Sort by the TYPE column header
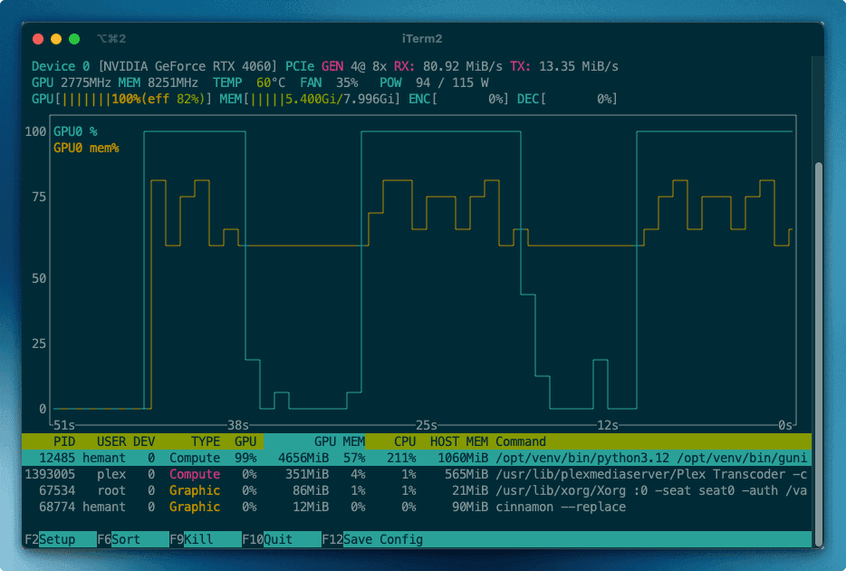This screenshot has width=846, height=571. [206, 441]
